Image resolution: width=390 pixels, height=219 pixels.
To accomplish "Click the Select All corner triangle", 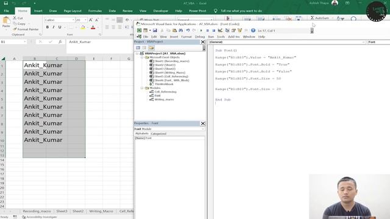I will pyautogui.click(x=3, y=58).
